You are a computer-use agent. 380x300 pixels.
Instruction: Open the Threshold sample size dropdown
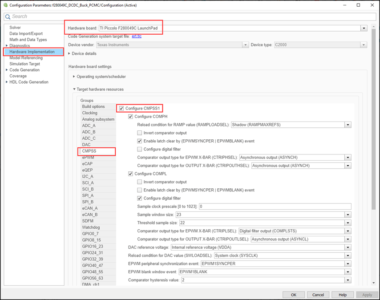click(348, 223)
